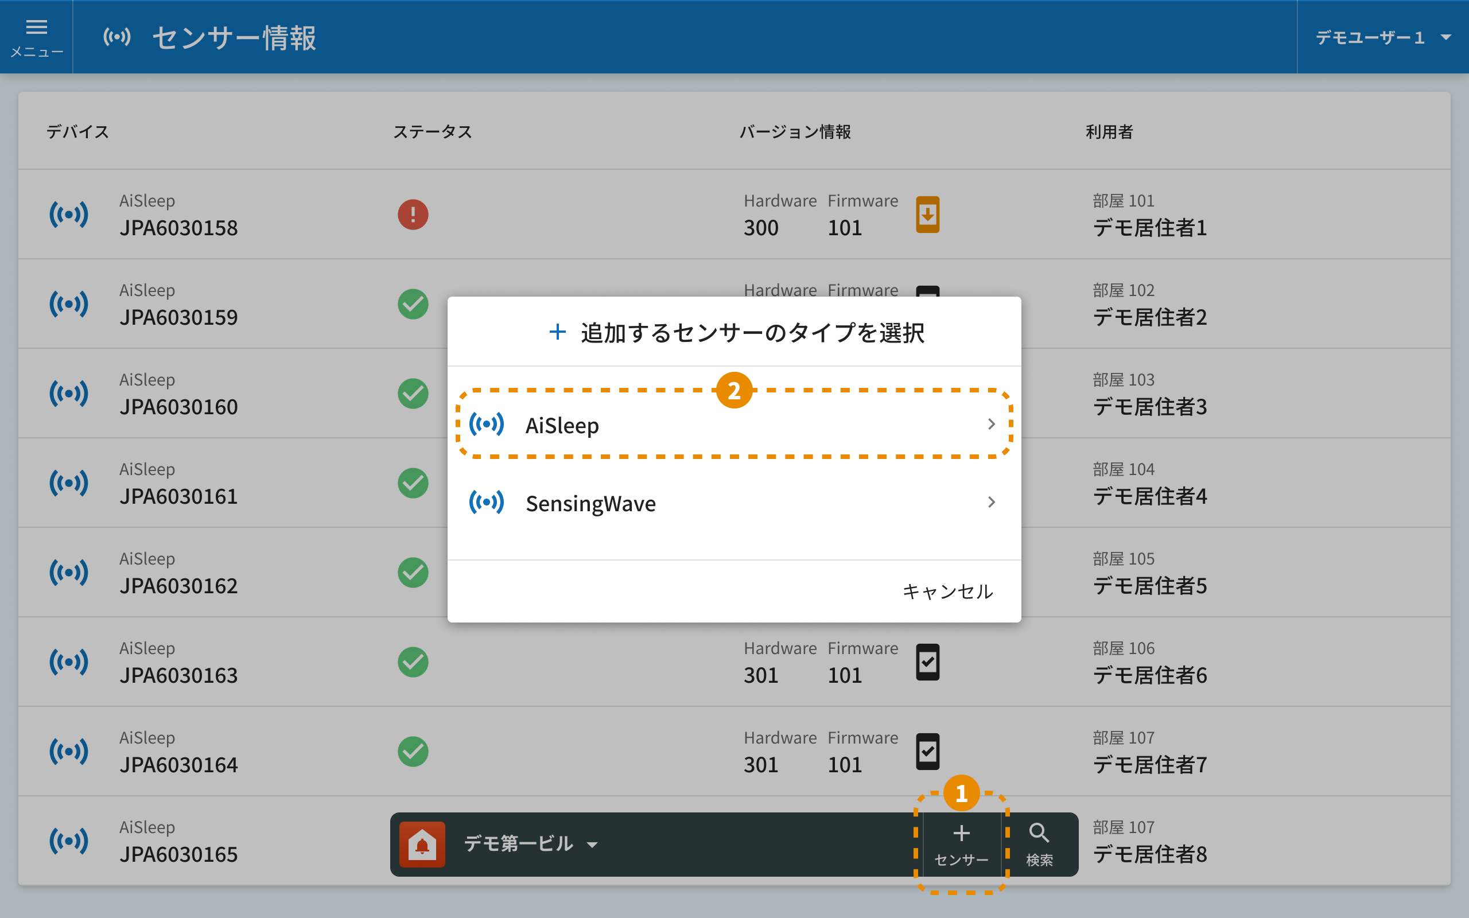Click キャンセル to close dialog
This screenshot has height=918, width=1469.
point(947,592)
